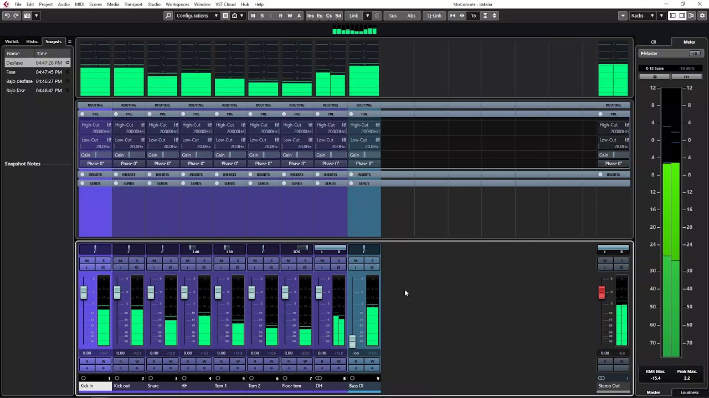The height and width of the screenshot is (398, 709).
Task: Click the Phase 0° button on Snare
Action: (162, 164)
